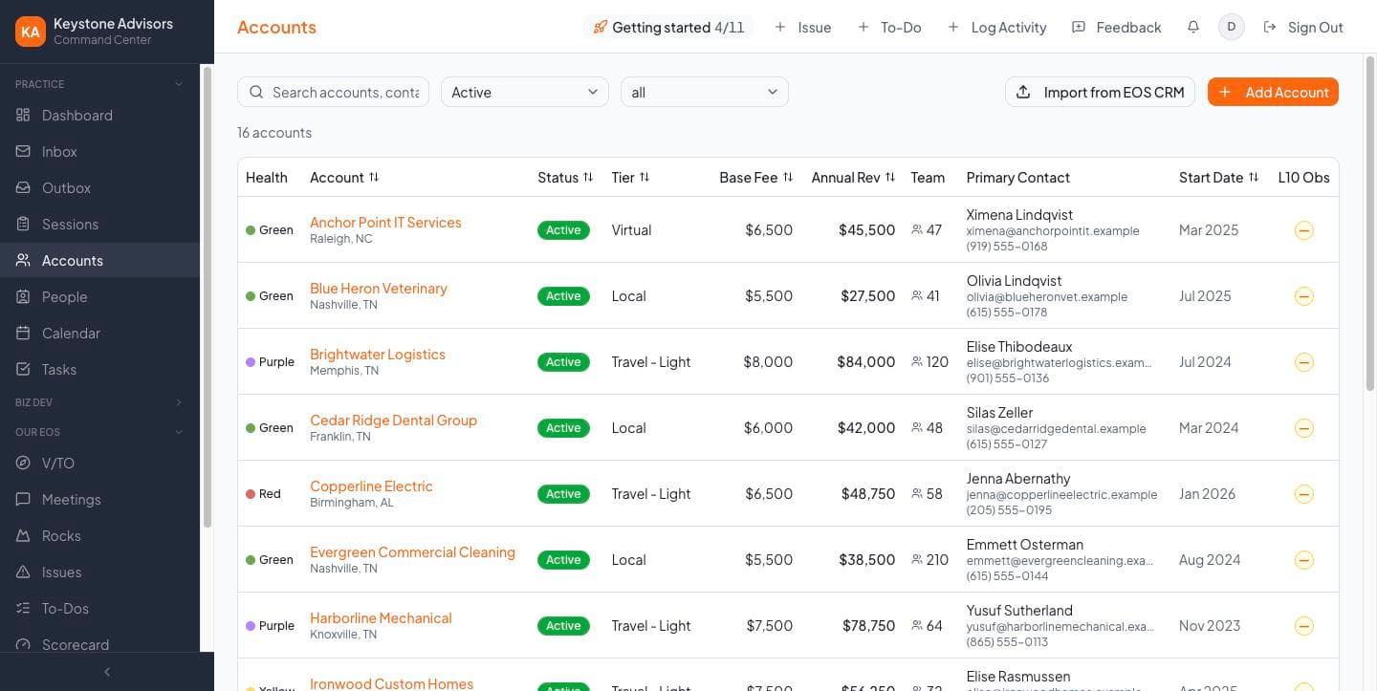Sort table by Start Date column

(x=1218, y=177)
